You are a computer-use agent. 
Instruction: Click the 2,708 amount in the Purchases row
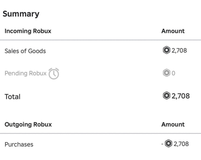tap(181, 144)
